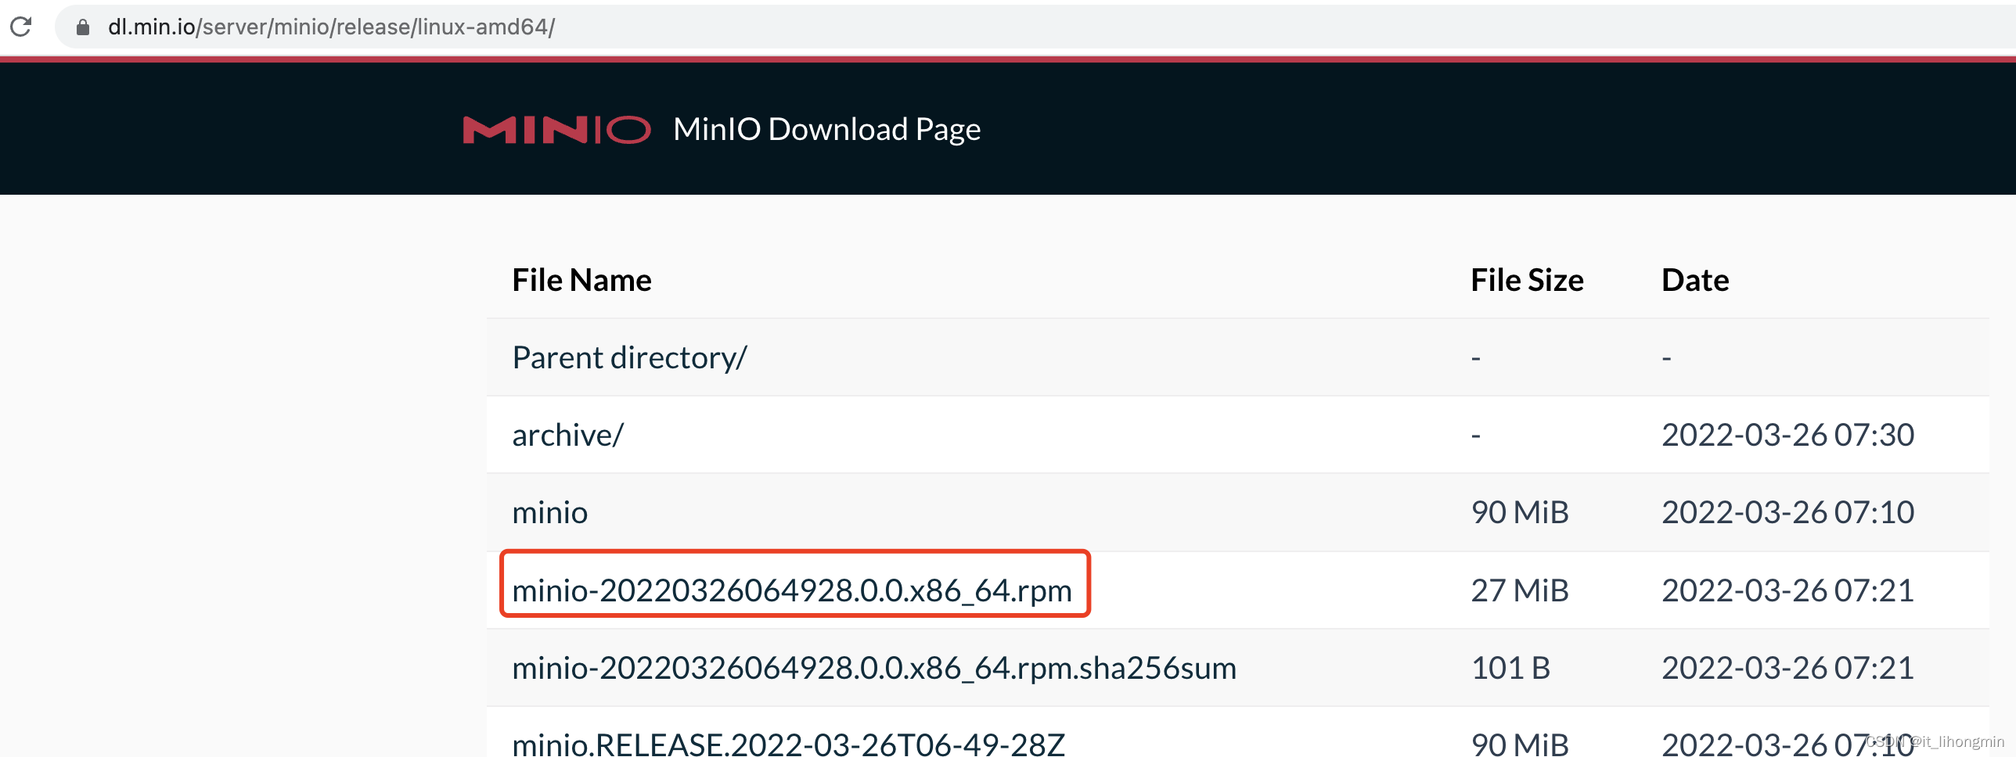Click the 90 MiB size in minio row

pyautogui.click(x=1520, y=512)
